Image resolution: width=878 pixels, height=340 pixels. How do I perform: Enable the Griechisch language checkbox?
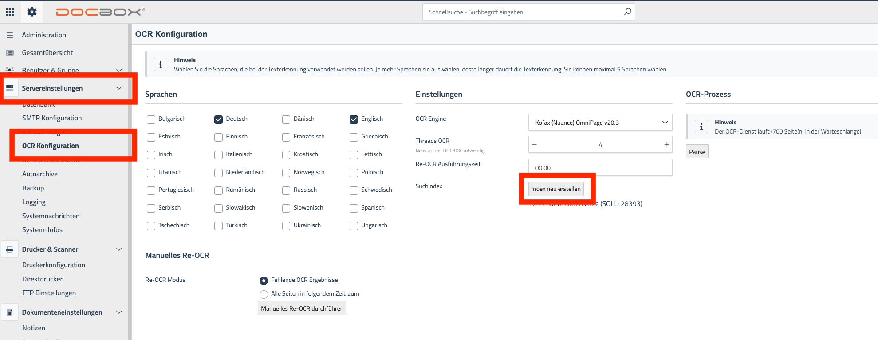coord(354,137)
